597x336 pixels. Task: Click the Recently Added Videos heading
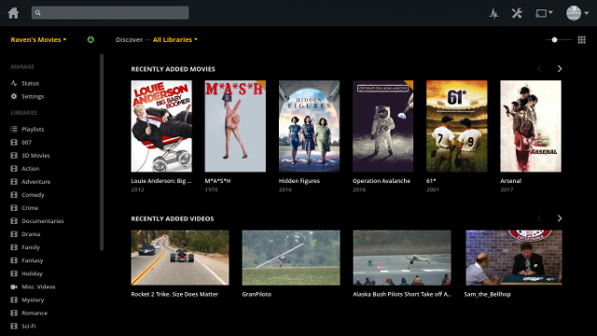173,218
